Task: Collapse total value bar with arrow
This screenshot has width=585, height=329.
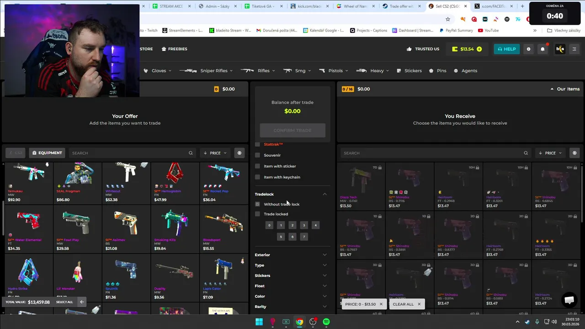Action: (x=82, y=302)
